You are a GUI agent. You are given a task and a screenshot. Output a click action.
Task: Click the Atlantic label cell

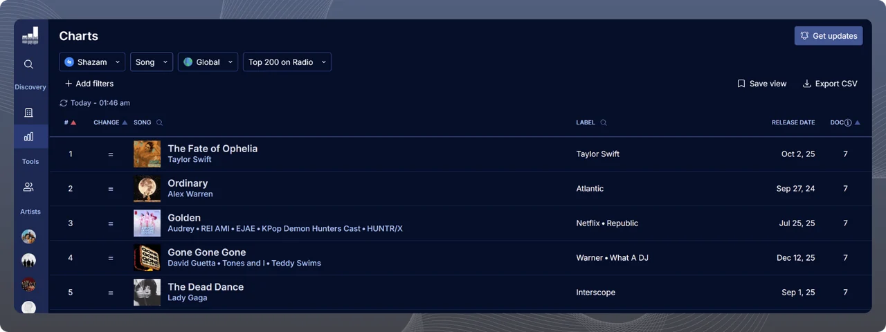coord(590,189)
